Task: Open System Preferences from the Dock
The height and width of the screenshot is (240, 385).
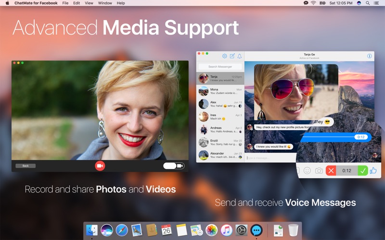Action: point(242,230)
